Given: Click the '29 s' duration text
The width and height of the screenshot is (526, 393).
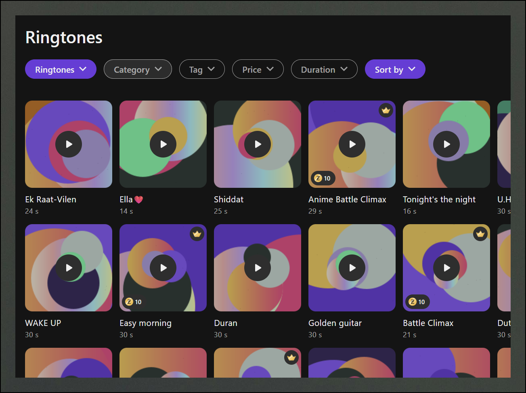Looking at the screenshot, I should tap(315, 211).
